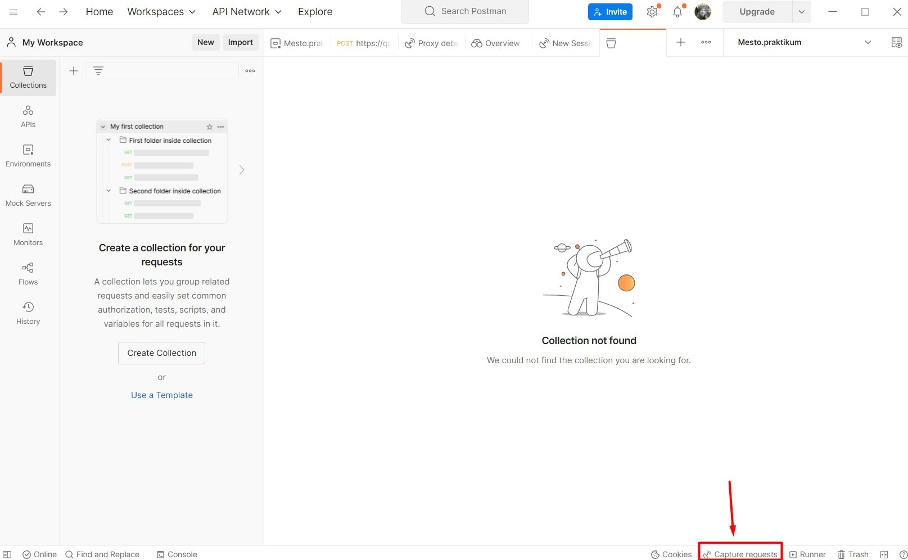
Task: Open the Explore page
Action: pos(315,12)
